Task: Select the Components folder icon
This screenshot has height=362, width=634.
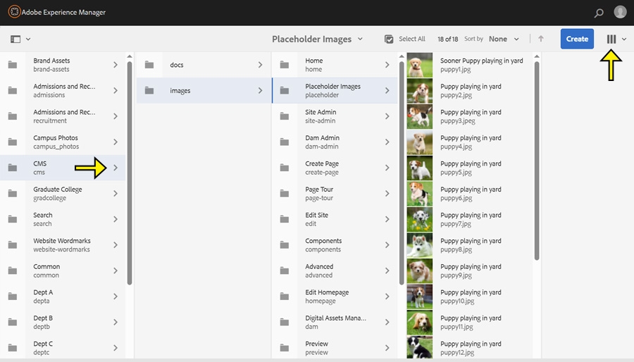Action: click(285, 245)
